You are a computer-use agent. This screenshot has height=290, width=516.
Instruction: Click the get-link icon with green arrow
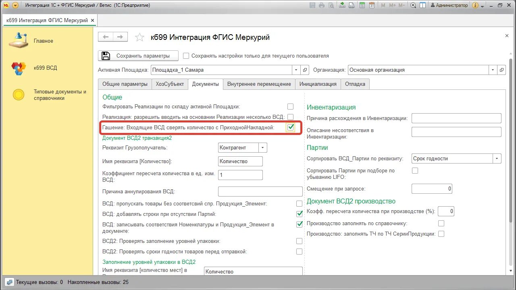point(342,5)
